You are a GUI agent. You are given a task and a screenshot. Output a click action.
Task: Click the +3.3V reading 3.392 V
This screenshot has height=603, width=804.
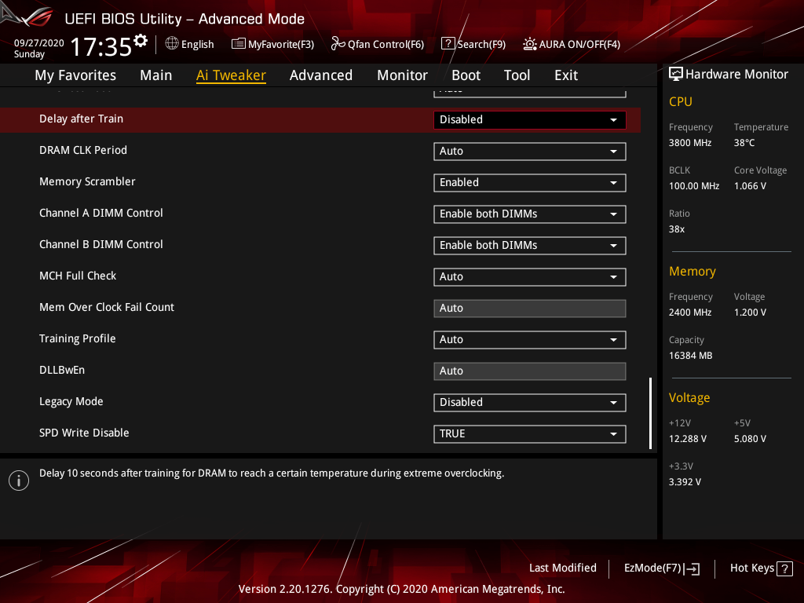pos(685,482)
